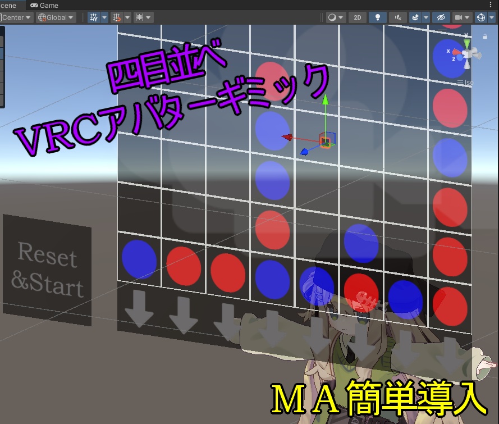Open scene camera settings
Screen dimensions: 499x424
click(x=462, y=17)
